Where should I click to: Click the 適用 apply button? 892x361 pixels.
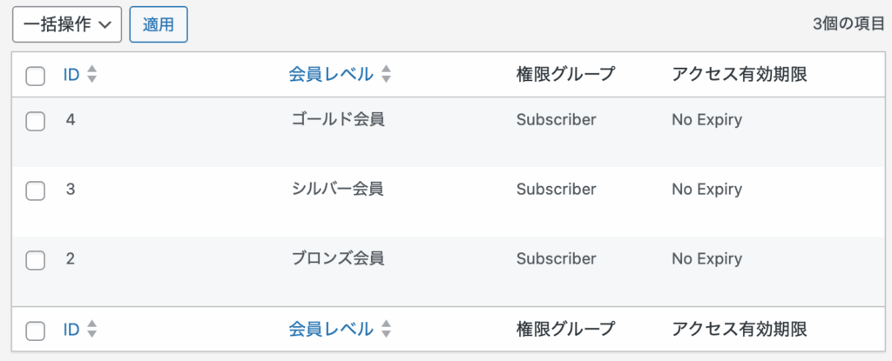pos(159,24)
